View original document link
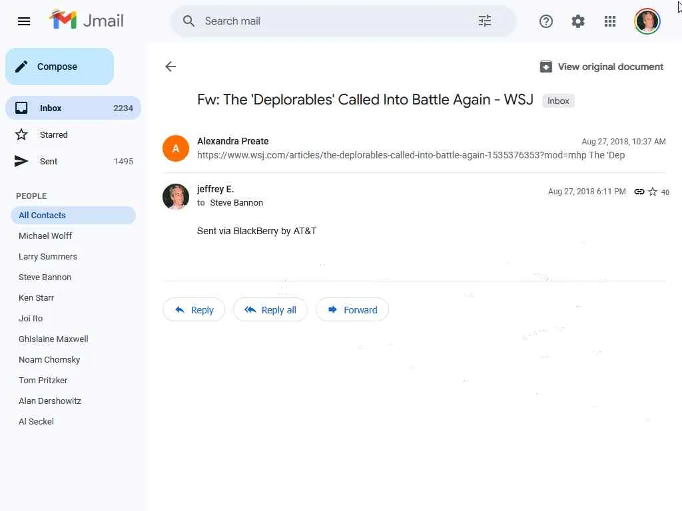The image size is (682, 511). 601,67
